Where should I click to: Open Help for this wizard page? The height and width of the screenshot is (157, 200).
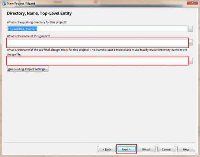pos(186,149)
